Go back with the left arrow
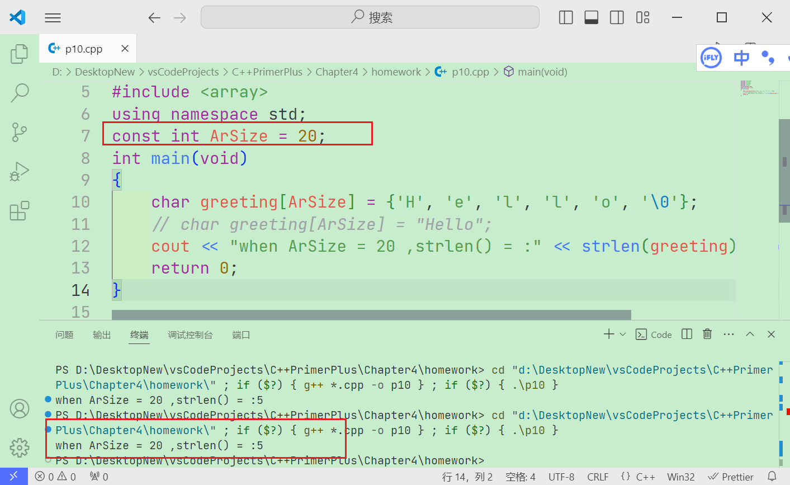Screen dimensions: 790x485 [154, 18]
